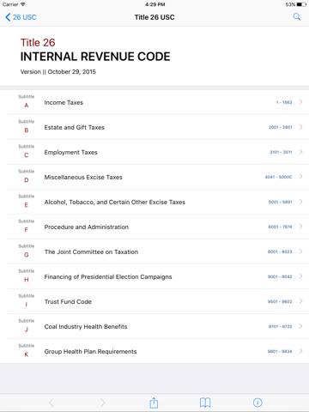
Task: Select section range 3101 - 3511
Action: [281, 152]
